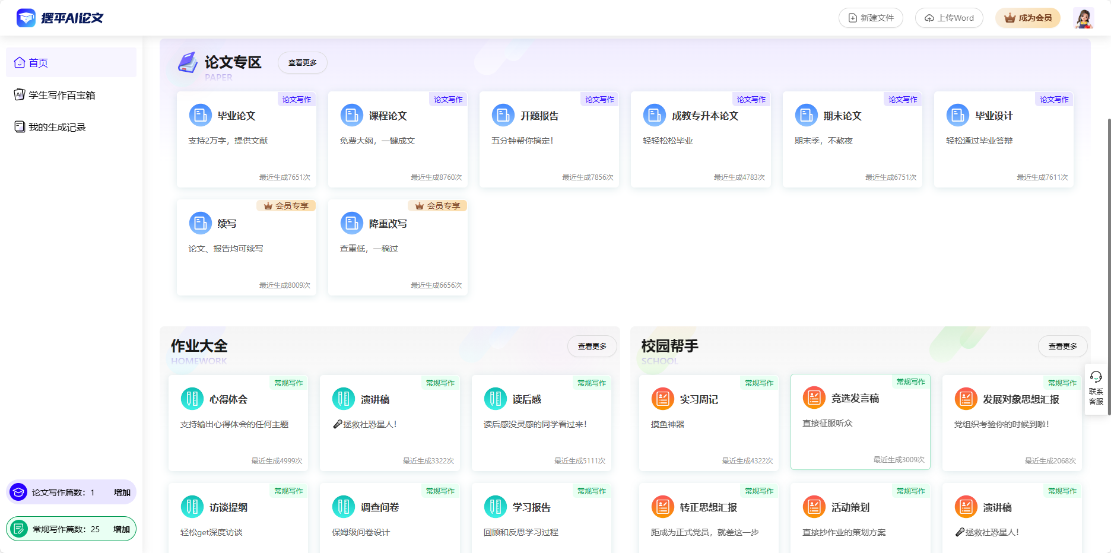Click the 开题报告 card title
Viewport: 1111px width, 553px height.
click(539, 116)
